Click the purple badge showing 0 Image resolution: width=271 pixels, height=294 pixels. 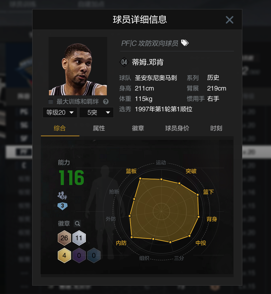pos(79,255)
